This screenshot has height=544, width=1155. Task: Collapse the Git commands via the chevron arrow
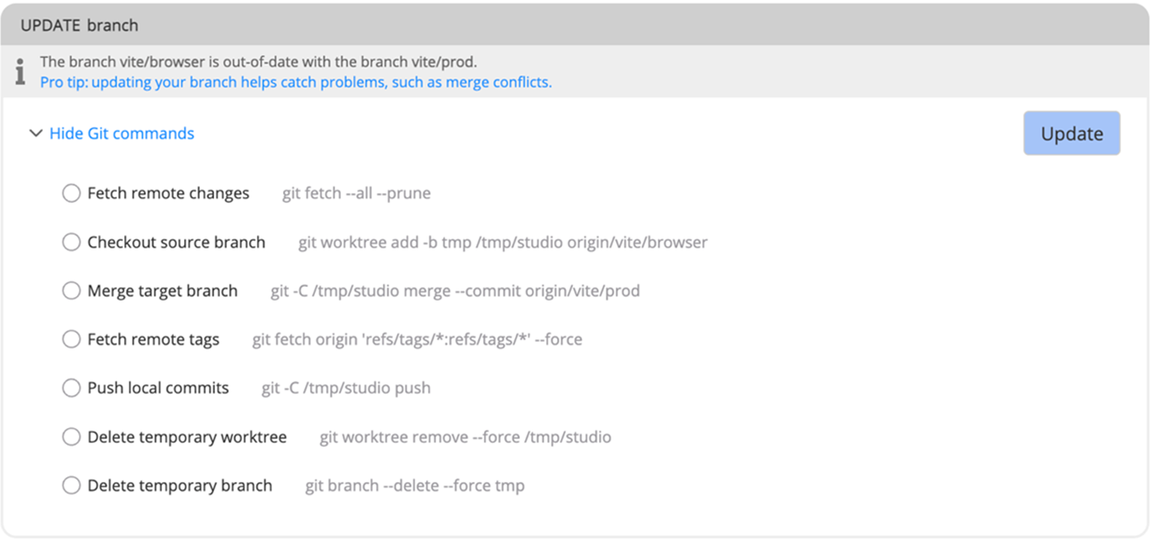[x=35, y=133]
